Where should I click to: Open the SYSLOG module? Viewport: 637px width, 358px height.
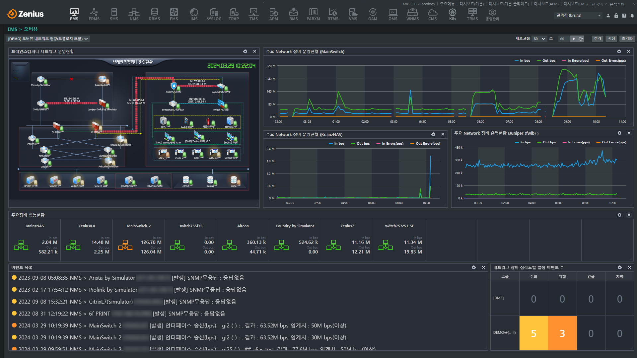pos(214,14)
